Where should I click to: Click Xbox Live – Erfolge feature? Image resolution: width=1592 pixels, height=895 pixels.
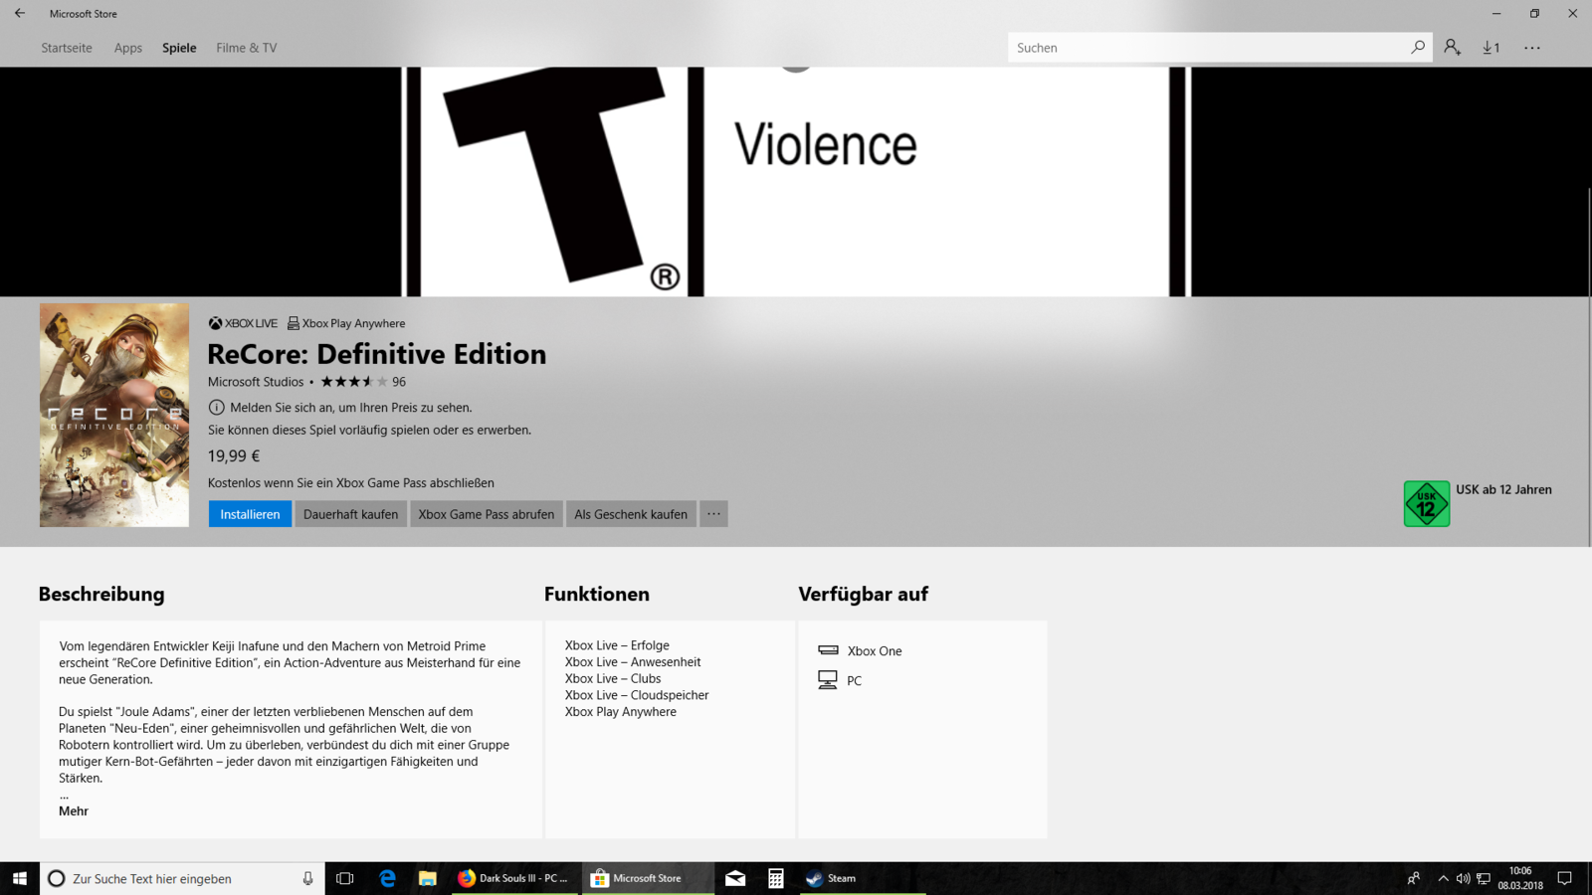[x=617, y=645]
